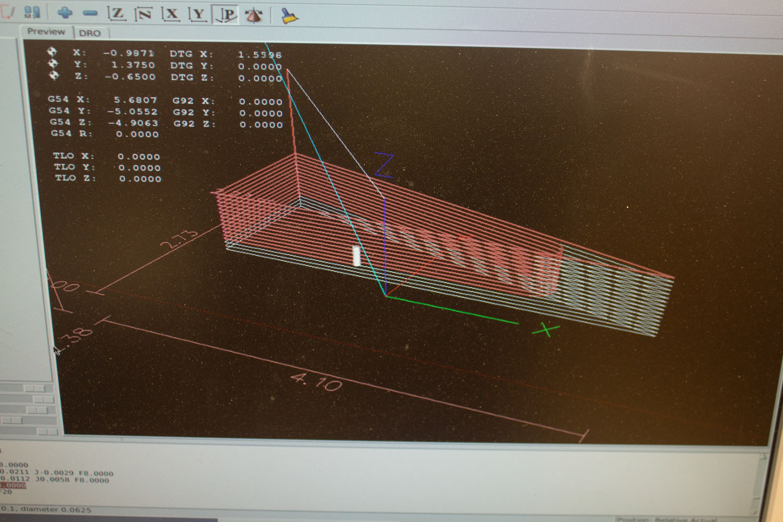Image resolution: width=783 pixels, height=522 pixels.
Task: Switch to X side view
Action: coord(171,14)
